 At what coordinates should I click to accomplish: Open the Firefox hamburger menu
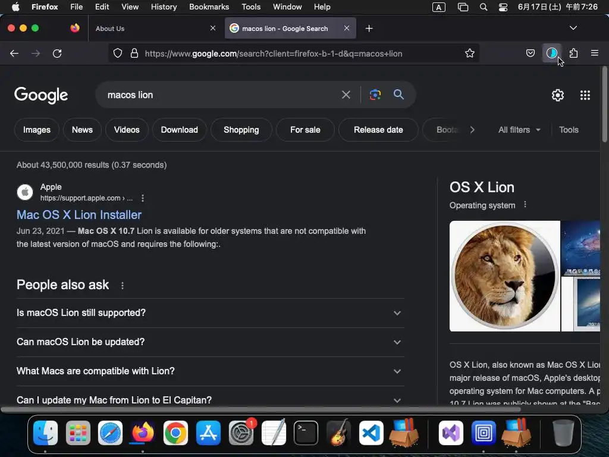595,53
